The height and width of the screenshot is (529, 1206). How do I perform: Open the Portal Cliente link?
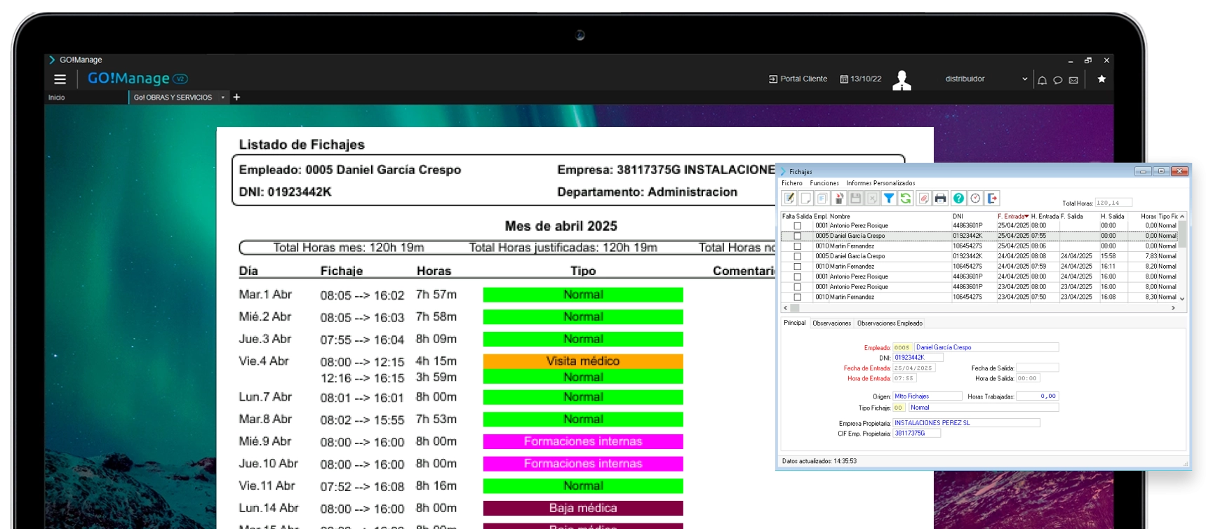[x=798, y=79]
